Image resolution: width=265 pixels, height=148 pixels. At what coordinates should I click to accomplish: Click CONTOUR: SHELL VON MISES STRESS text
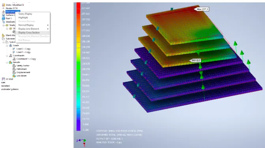120,131
